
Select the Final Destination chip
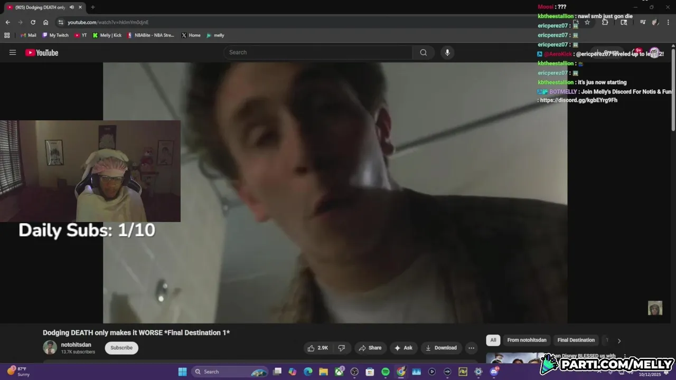[x=576, y=340]
